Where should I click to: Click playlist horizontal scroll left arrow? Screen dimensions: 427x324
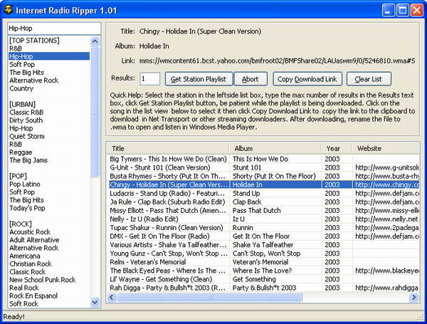(112, 297)
